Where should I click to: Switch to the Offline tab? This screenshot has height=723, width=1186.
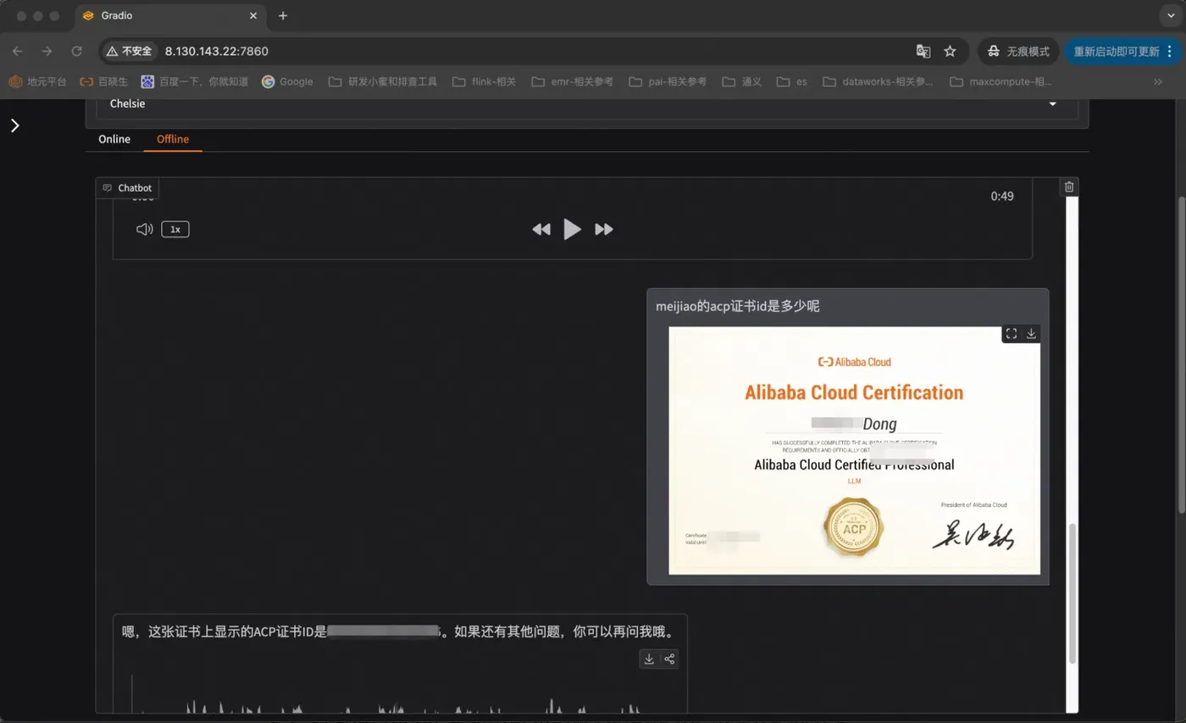pyautogui.click(x=173, y=139)
